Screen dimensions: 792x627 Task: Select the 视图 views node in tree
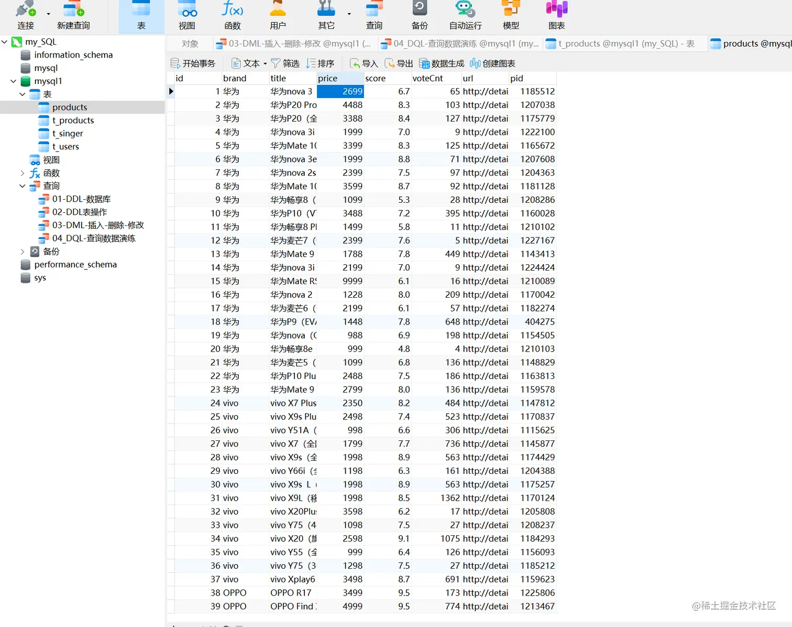51,160
